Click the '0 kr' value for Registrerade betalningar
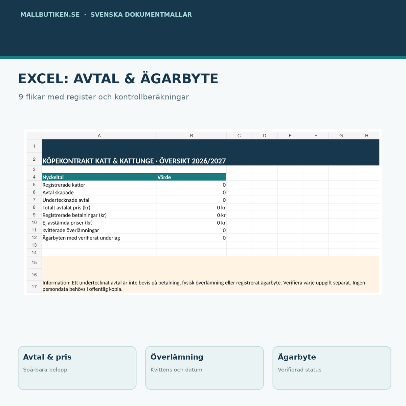The height and width of the screenshot is (406, 406). tap(191, 215)
